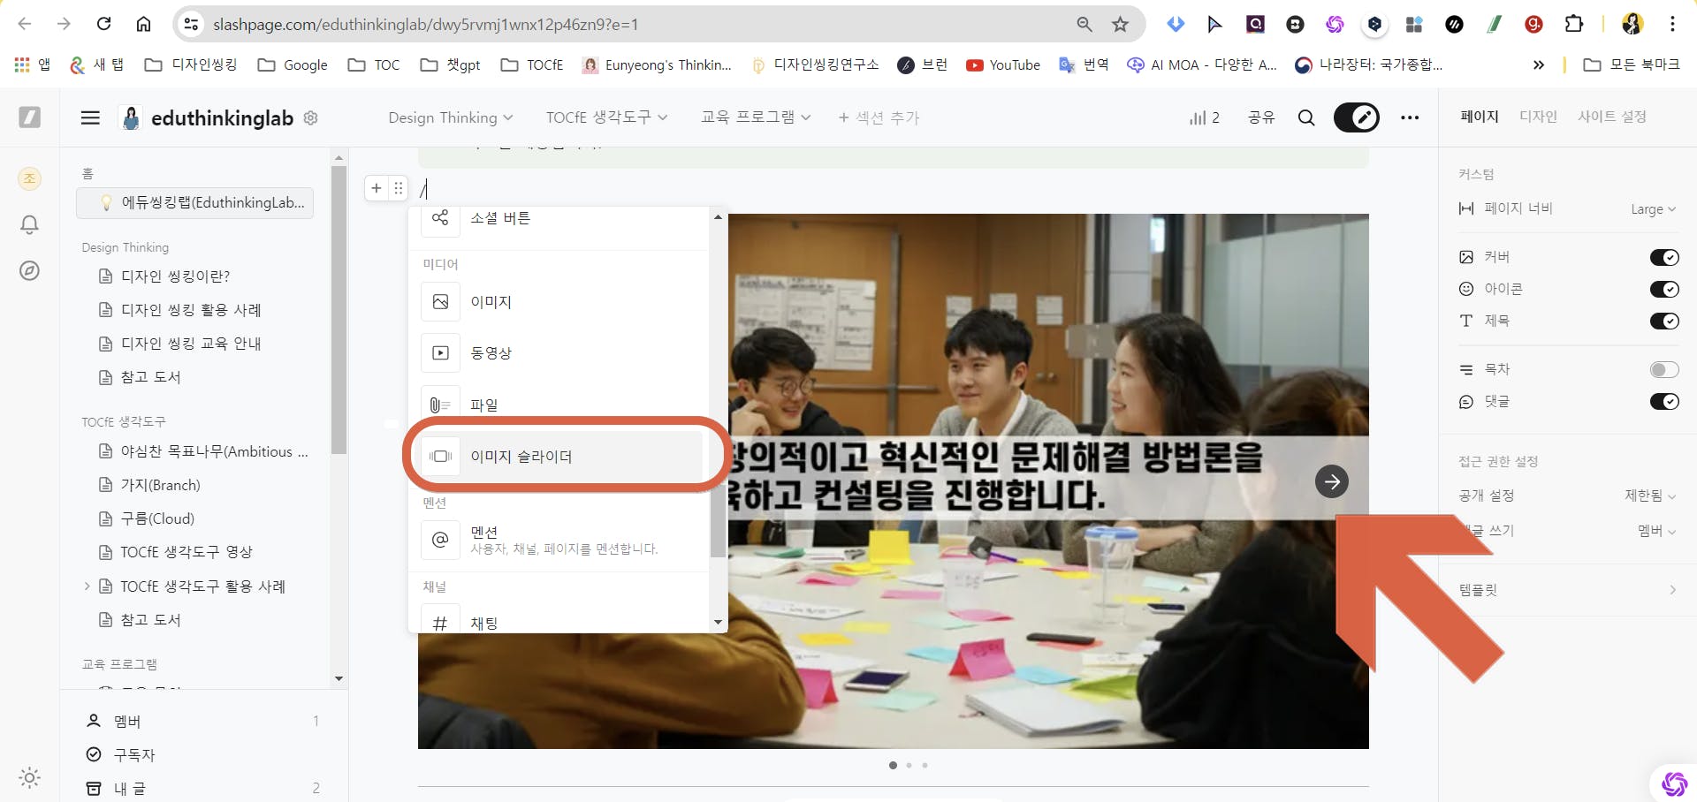Switch to the 사이트 설정 tab

(1612, 117)
